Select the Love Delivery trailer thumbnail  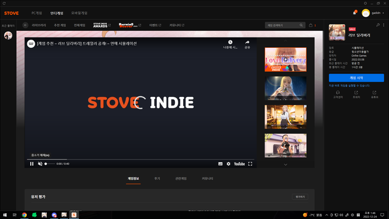(x=286, y=60)
